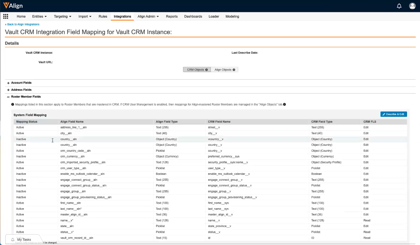
Task: Click the Align logo in header
Action: 14,6
